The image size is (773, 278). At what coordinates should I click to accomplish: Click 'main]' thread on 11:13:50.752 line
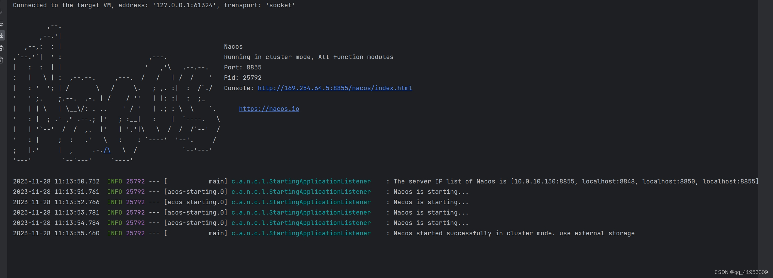pyautogui.click(x=218, y=182)
